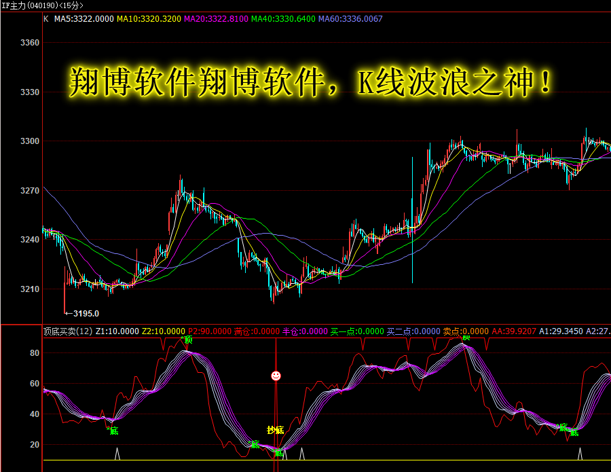Click the 满仓:0.0000 indicator value
Viewport: 611px width, 472px height.
pyautogui.click(x=257, y=331)
